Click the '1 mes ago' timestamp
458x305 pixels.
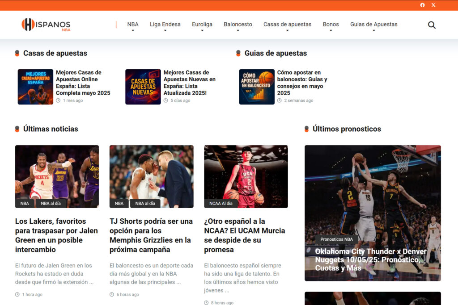[73, 100]
